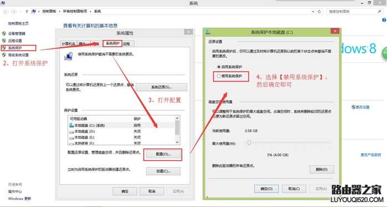Screen dimensions: 387x207
Task: Open 系统保护 in the left sidebar
Action: (15, 48)
